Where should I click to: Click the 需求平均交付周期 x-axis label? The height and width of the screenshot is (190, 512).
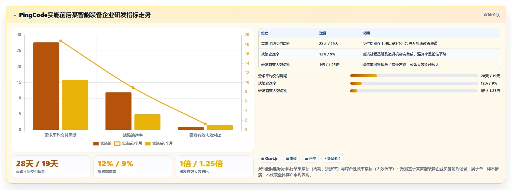[x=61, y=135]
